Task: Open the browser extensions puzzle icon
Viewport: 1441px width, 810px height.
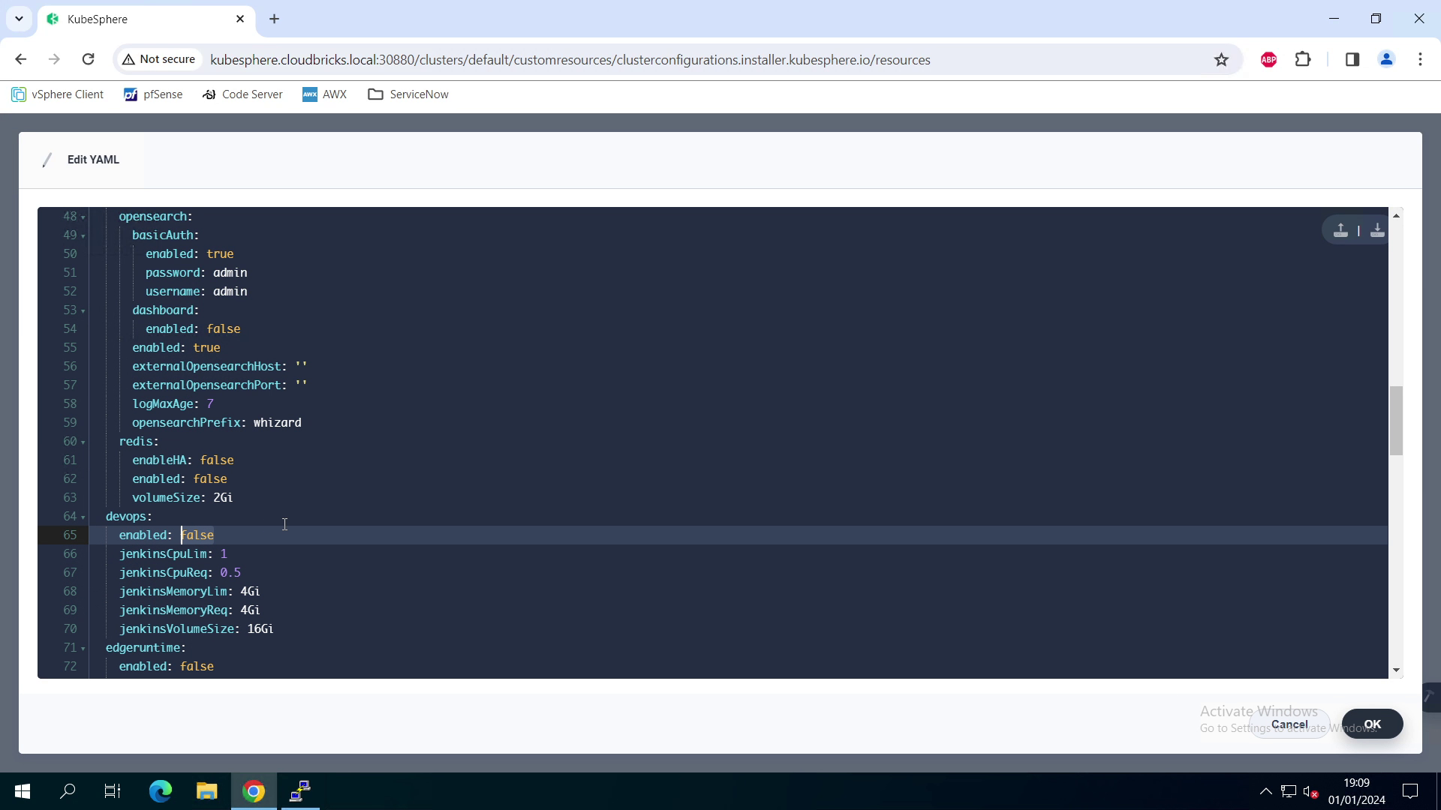Action: point(1304,59)
